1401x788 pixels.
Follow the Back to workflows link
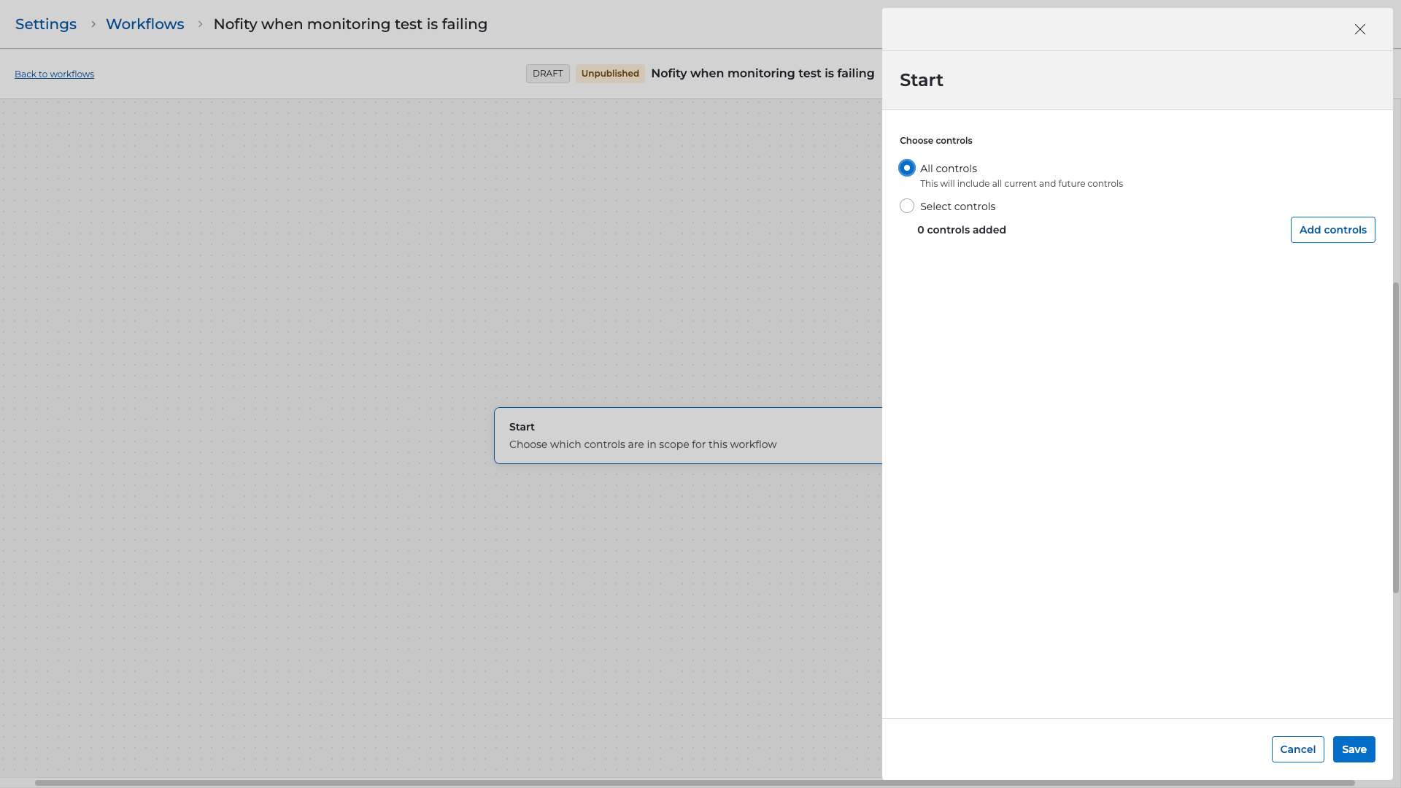54,74
